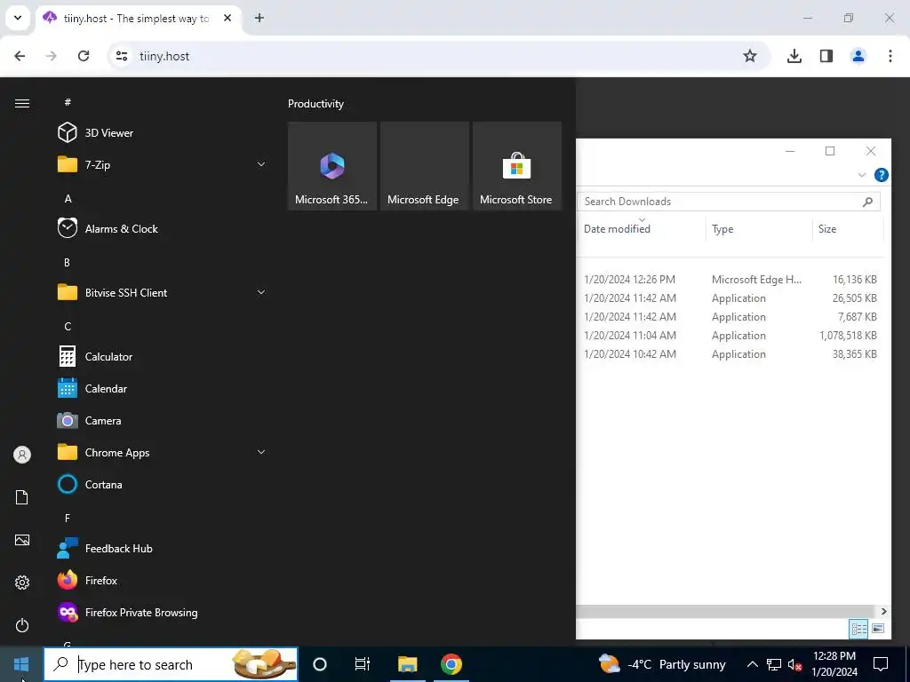Click the # app section header
This screenshot has width=910, height=682.
click(x=68, y=102)
